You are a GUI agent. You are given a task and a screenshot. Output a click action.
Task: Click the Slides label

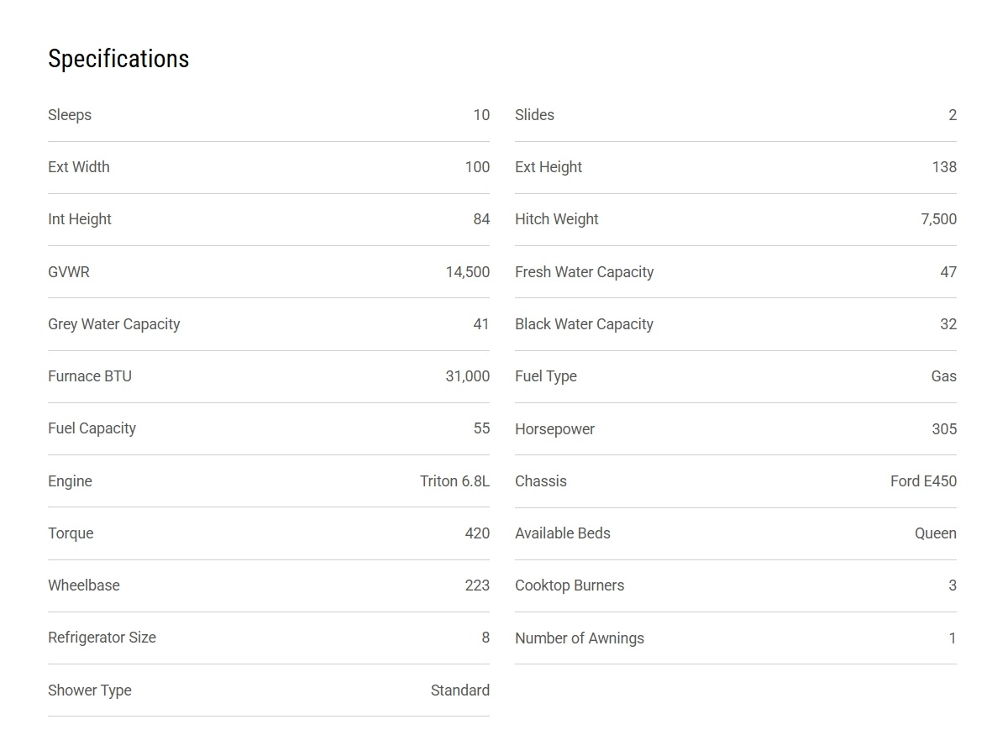534,115
